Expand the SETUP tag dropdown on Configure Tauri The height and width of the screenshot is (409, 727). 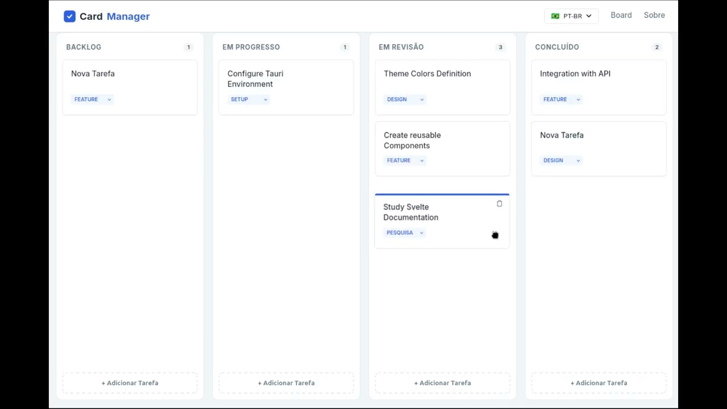click(249, 99)
